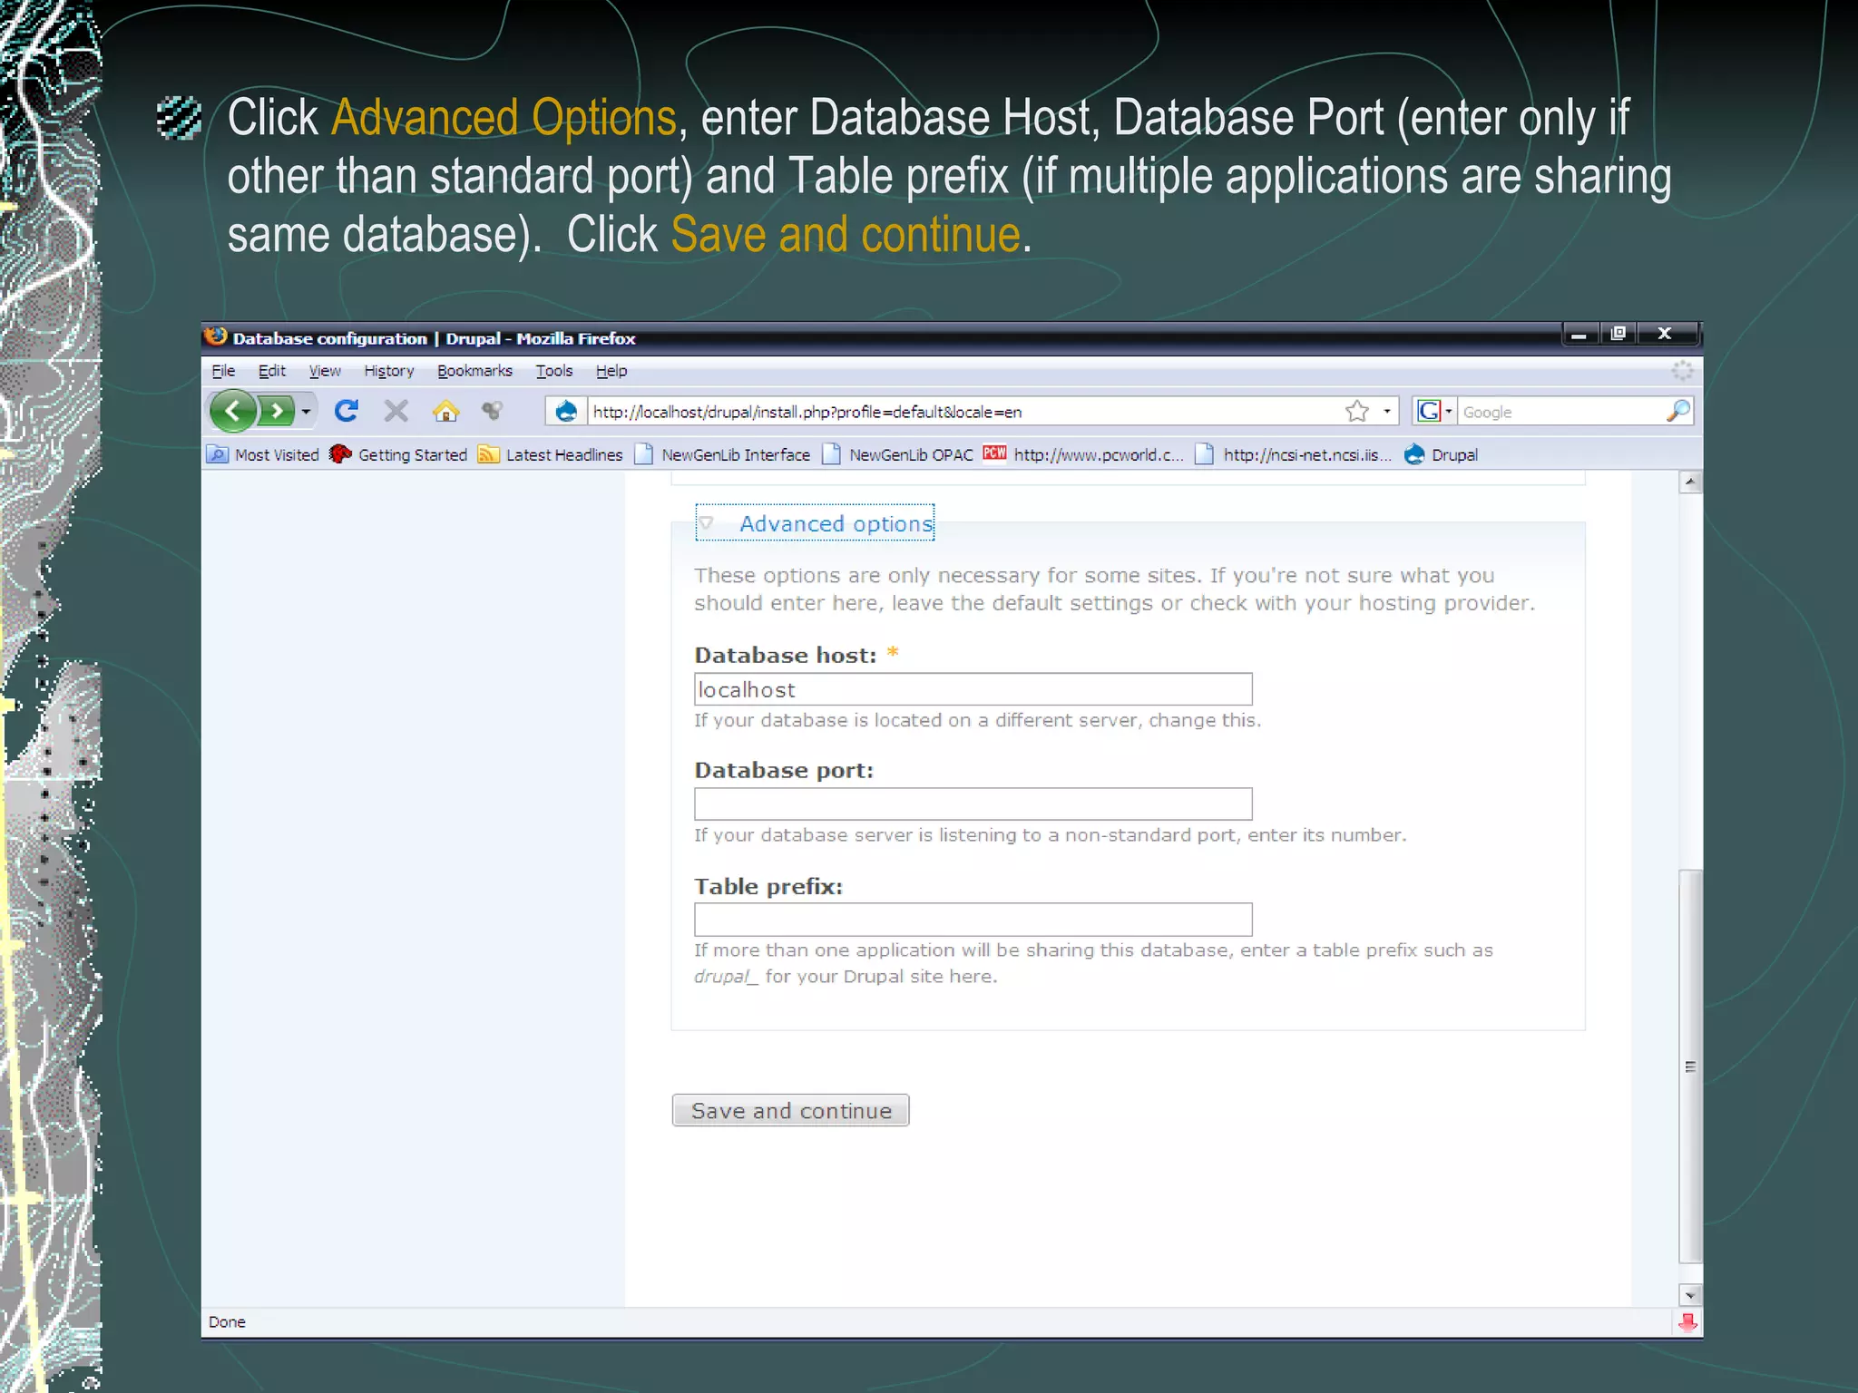Go forward using the Firefox forward arrow
Viewport: 1858px width, 1393px height.
[x=277, y=412]
